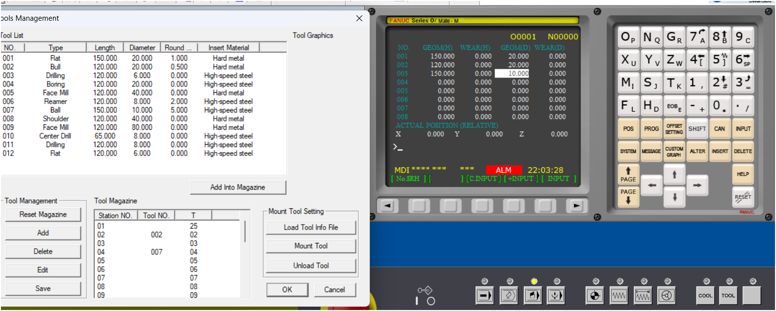The image size is (776, 311).
Task: Toggle the TOOL key on the operator panel
Action: tap(728, 296)
